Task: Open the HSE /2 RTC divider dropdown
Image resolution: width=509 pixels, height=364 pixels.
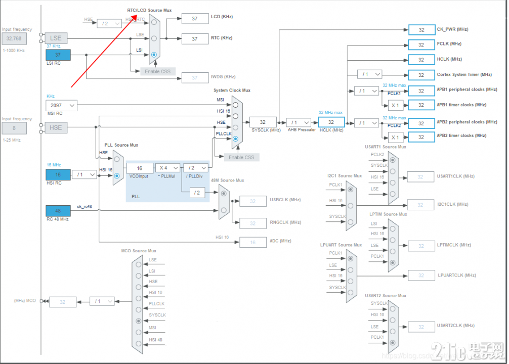Action: coord(109,23)
